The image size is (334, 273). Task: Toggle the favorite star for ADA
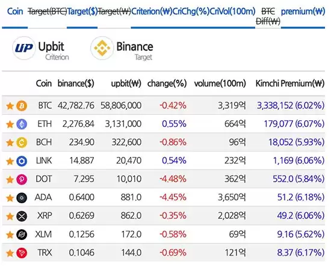[10, 198]
